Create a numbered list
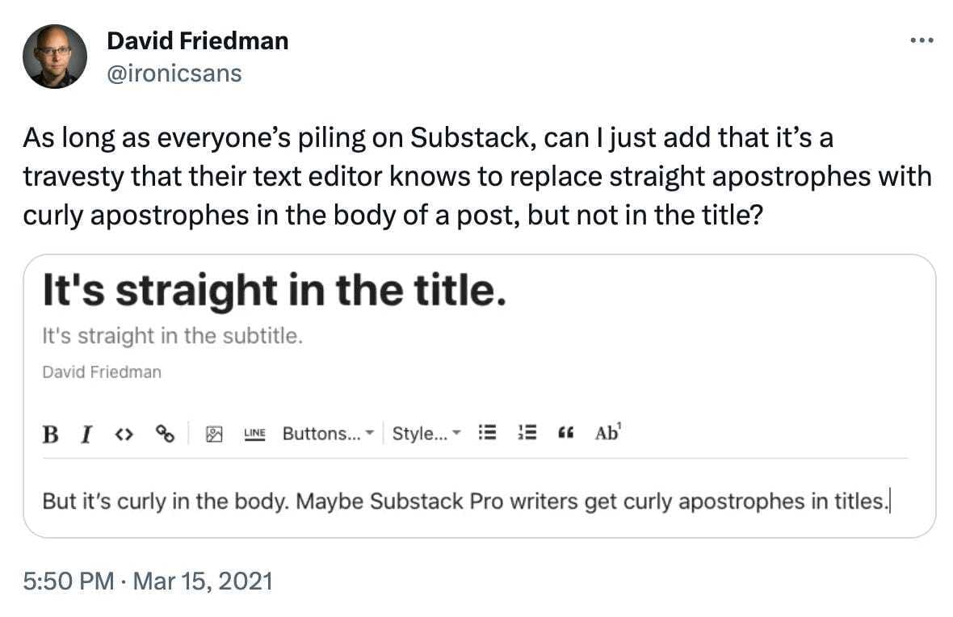 click(527, 433)
